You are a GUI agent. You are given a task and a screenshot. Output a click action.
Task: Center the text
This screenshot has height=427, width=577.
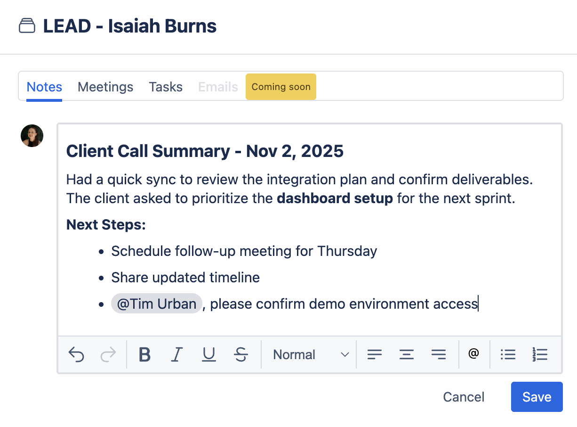407,354
